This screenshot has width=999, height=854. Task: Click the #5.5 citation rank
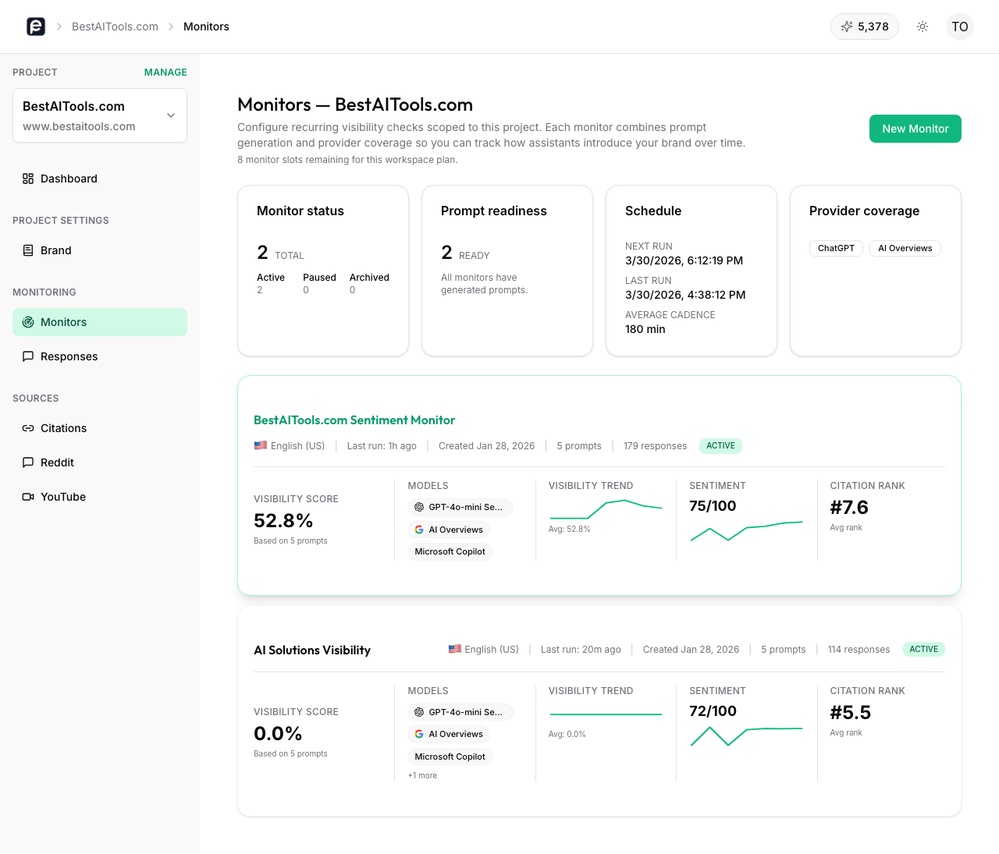[850, 712]
